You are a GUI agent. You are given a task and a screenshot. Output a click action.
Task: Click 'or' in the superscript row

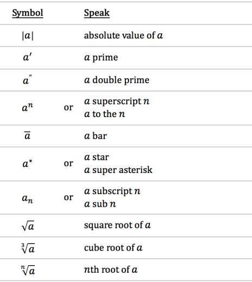68,107
